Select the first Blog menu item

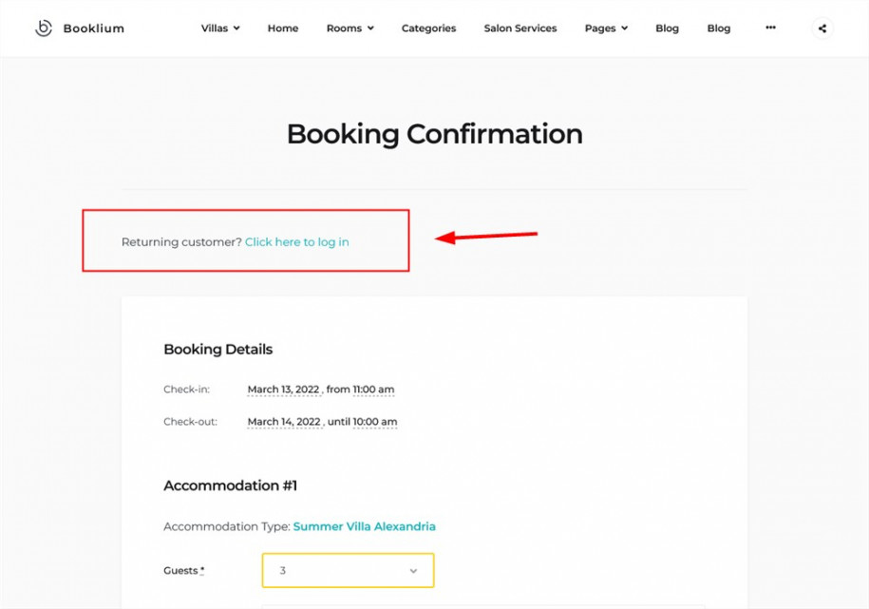[x=667, y=28]
